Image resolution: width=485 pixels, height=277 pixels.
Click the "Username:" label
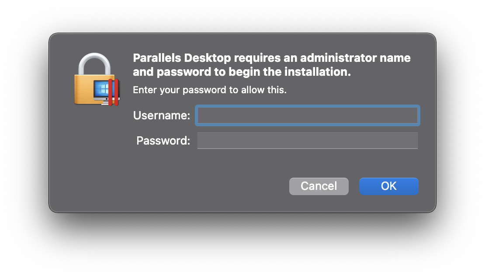pos(162,115)
